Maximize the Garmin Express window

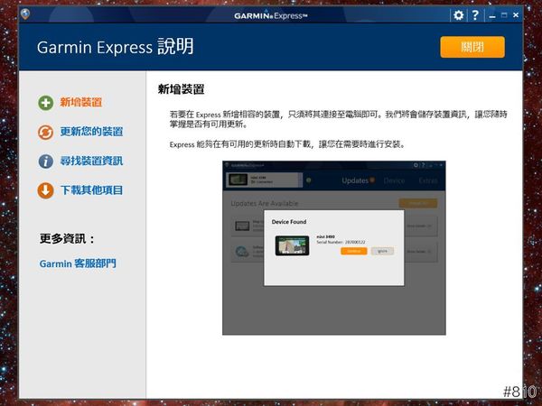click(504, 15)
